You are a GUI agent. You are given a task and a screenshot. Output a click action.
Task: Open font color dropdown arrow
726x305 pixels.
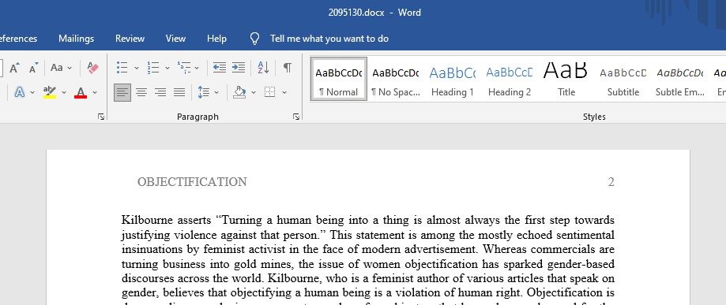(x=95, y=92)
